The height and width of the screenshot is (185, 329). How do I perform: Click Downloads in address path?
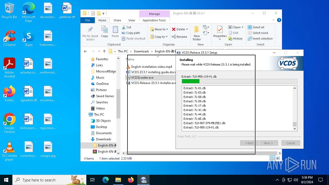point(141,51)
